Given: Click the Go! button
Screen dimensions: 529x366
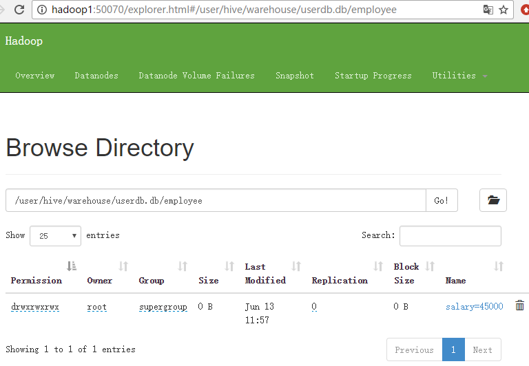Looking at the screenshot, I should tap(442, 200).
